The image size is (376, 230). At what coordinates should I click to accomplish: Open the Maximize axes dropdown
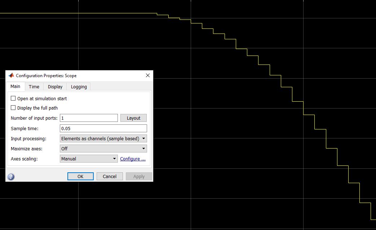tap(103, 149)
